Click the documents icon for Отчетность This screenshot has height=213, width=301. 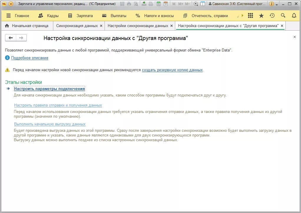pos(185,16)
